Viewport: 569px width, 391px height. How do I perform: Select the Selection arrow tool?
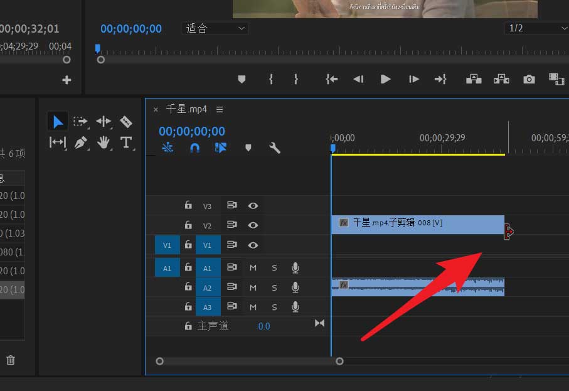point(58,121)
